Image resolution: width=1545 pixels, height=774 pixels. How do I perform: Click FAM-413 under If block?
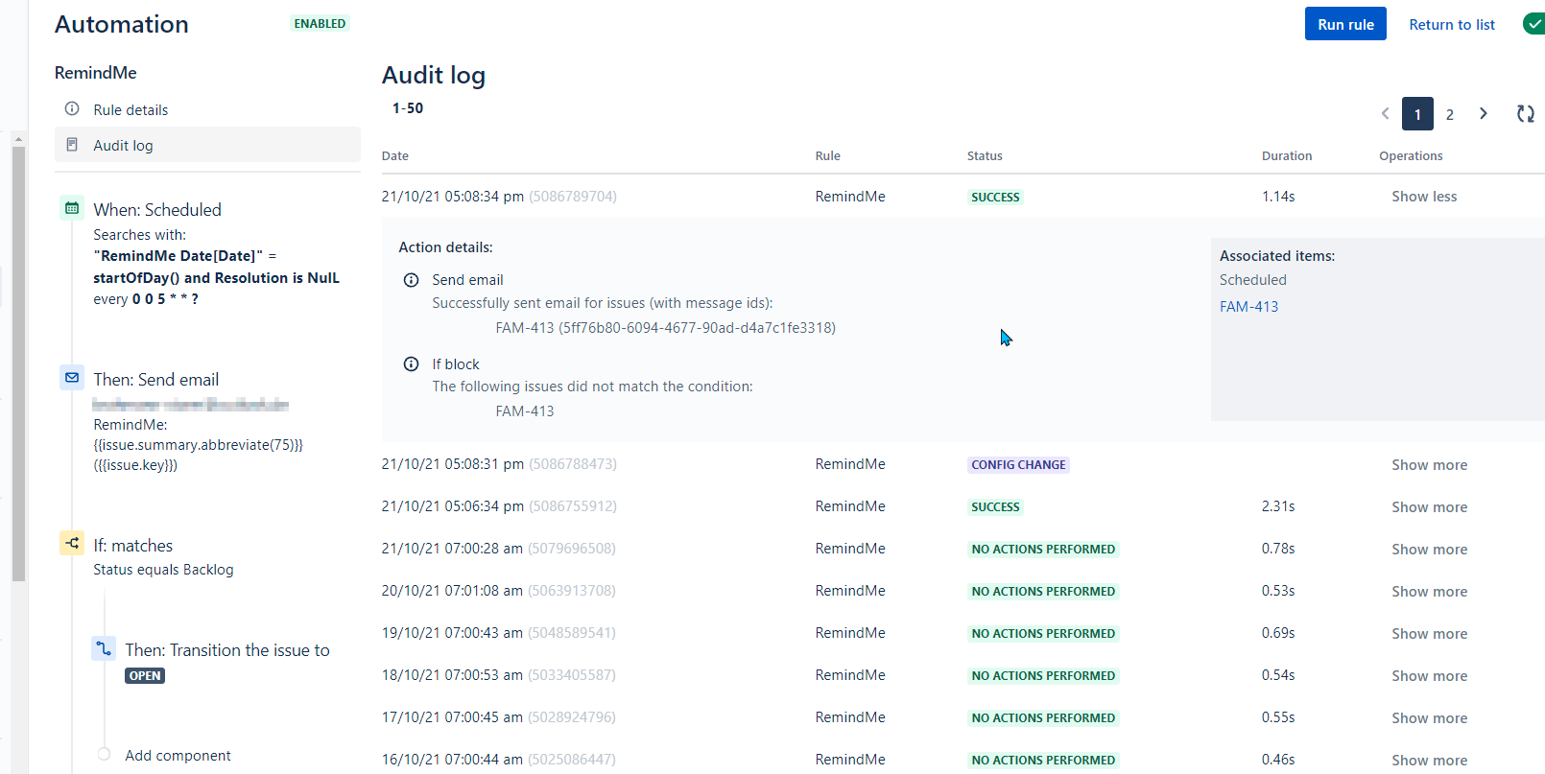click(x=525, y=411)
